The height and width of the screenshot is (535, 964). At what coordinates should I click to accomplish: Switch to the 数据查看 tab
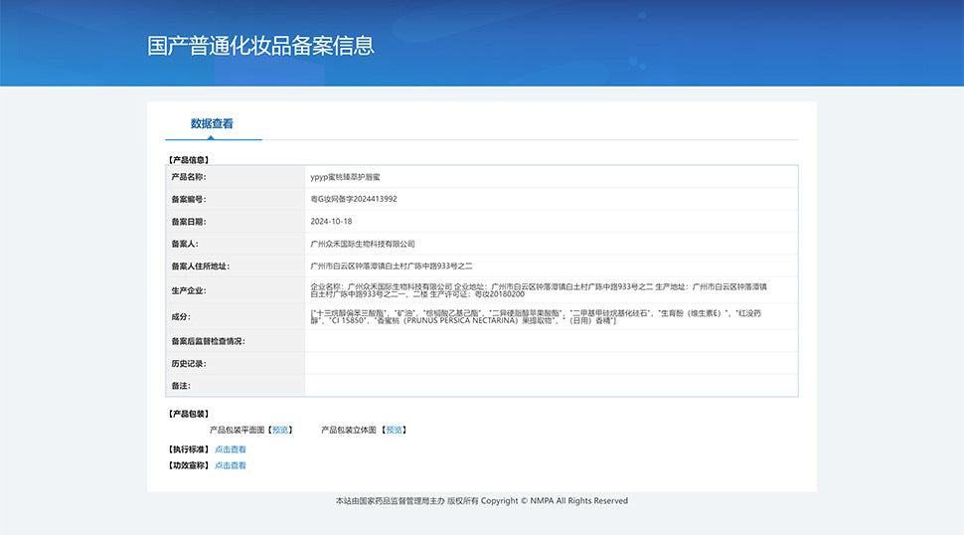pos(212,124)
